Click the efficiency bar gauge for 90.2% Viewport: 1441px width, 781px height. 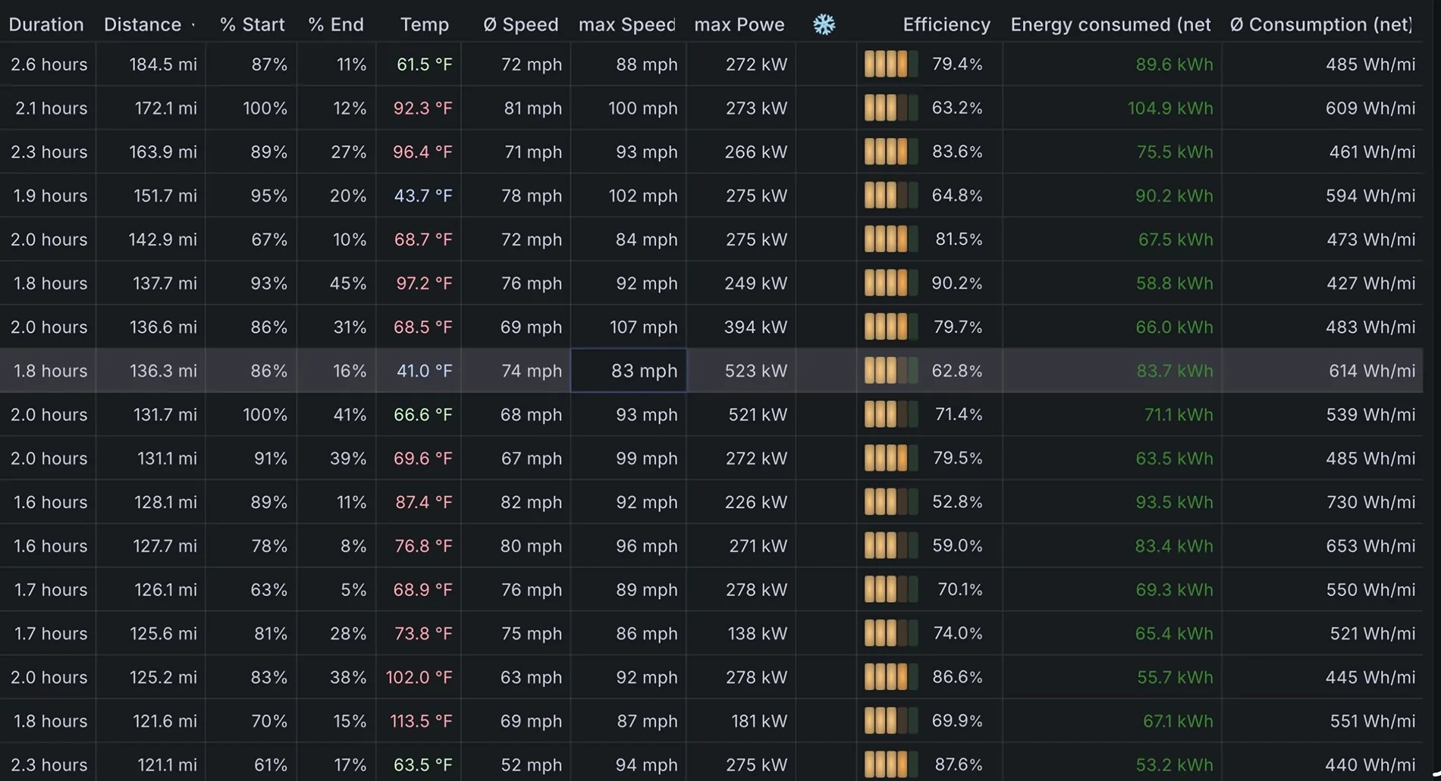(x=891, y=283)
